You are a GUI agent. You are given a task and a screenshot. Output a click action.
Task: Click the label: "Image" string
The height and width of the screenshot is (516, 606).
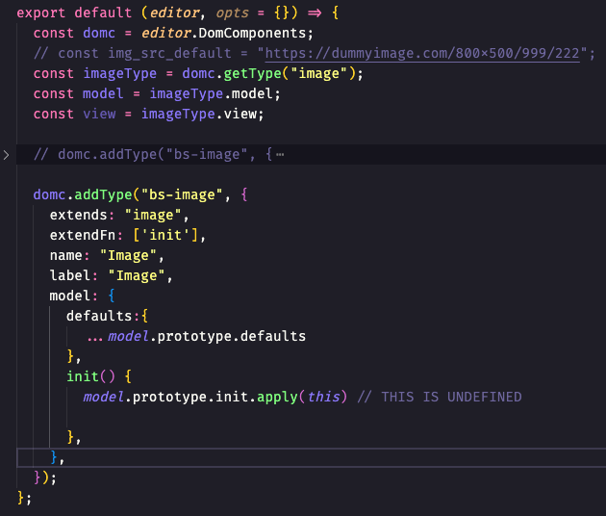coord(137,275)
